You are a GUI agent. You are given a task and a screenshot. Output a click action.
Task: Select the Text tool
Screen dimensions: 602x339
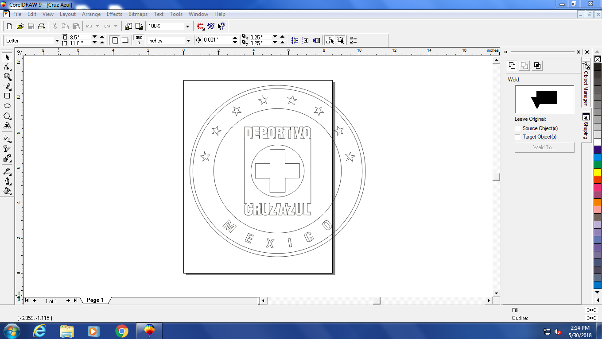point(7,126)
